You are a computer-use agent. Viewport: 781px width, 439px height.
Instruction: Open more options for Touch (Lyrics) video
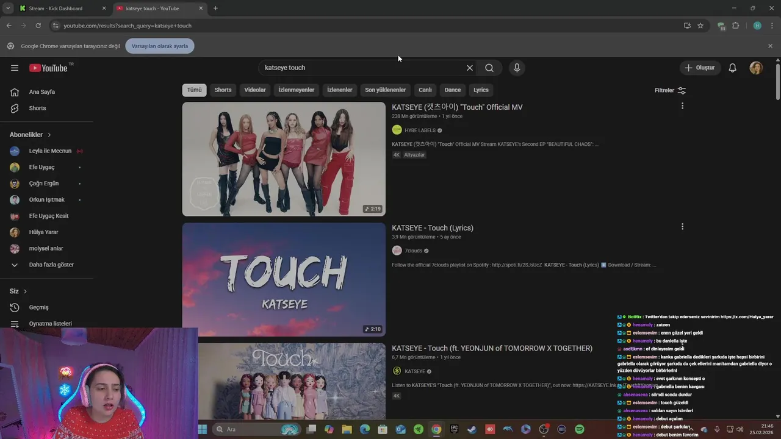pos(682,226)
